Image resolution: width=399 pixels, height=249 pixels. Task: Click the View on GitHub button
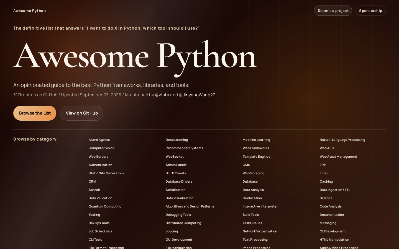[x=82, y=113]
